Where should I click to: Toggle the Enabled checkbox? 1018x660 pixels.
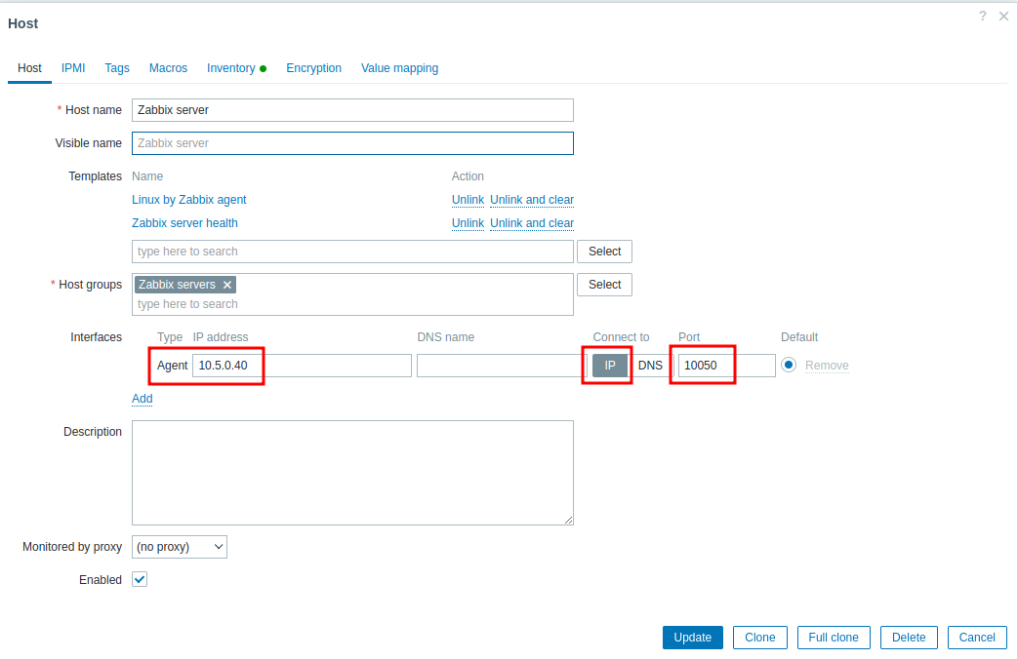[140, 579]
